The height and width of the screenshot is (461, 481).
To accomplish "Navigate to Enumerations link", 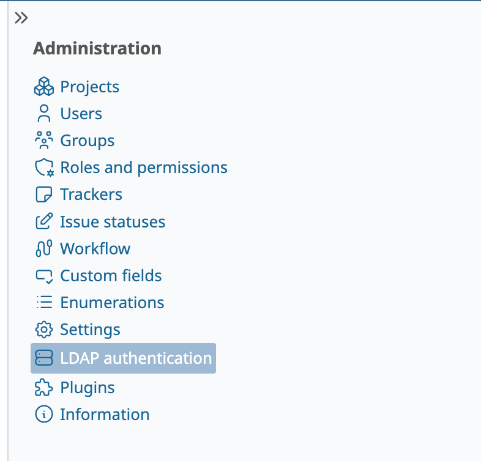I will point(112,303).
